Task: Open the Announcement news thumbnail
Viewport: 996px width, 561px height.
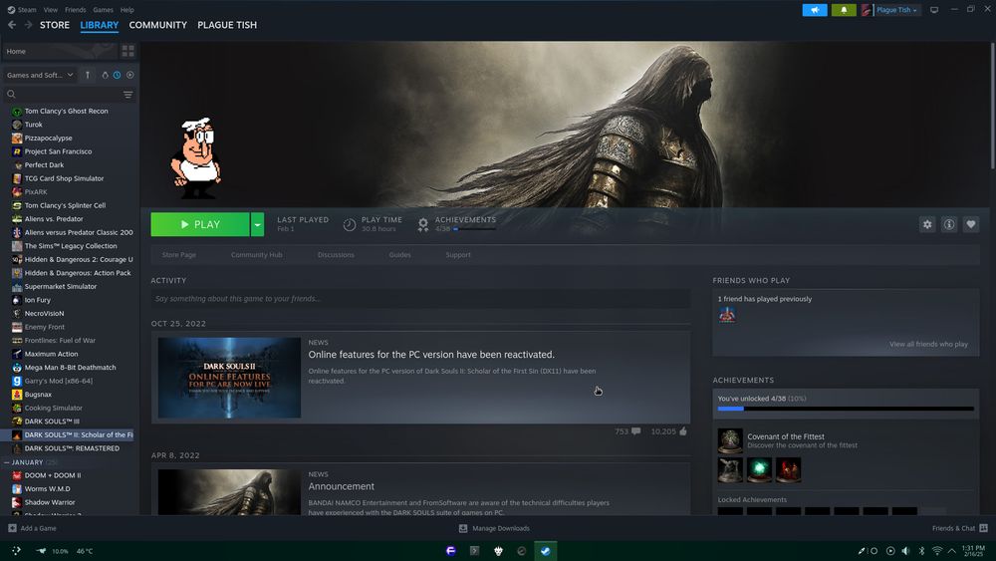Action: tap(229, 492)
